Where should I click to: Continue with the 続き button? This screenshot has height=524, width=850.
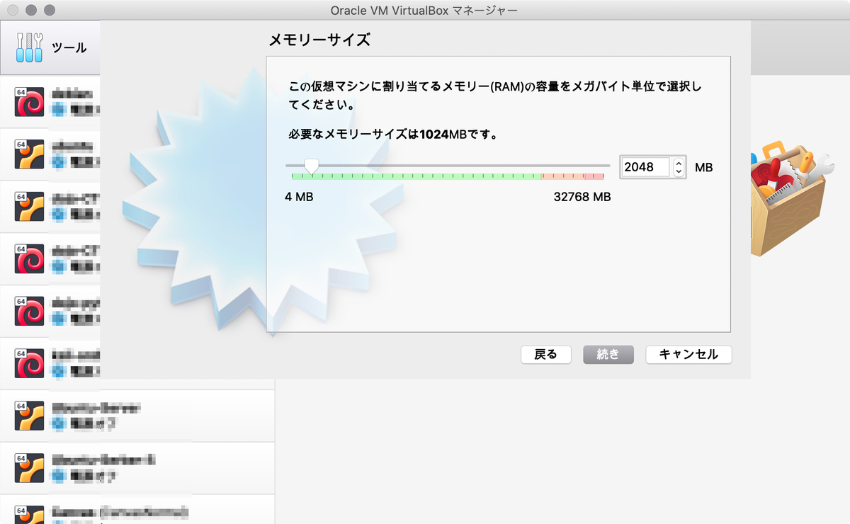[x=608, y=355]
